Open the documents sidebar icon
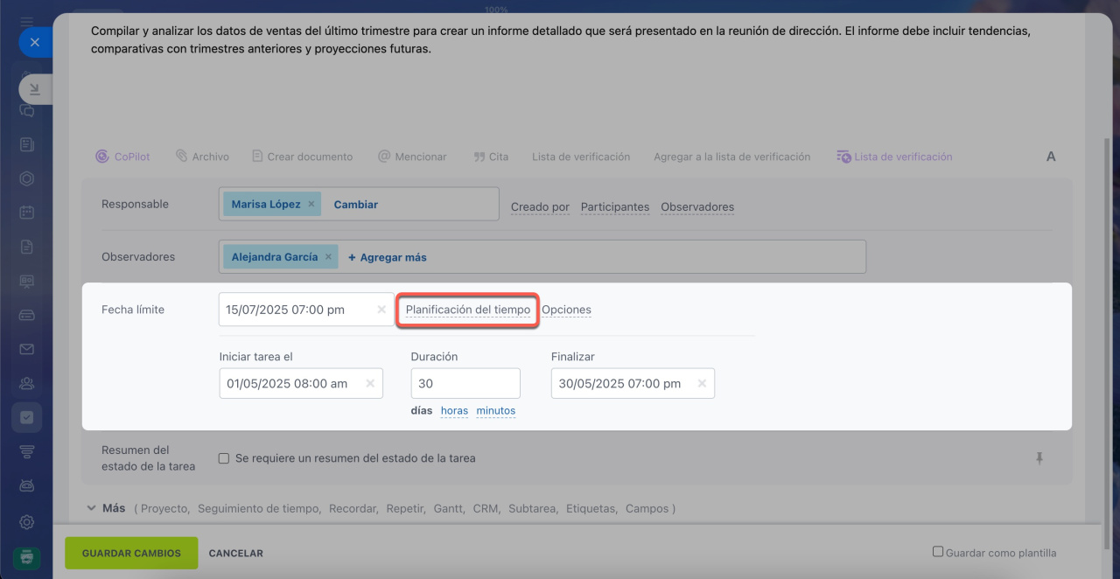This screenshot has width=1120, height=579. [27, 247]
